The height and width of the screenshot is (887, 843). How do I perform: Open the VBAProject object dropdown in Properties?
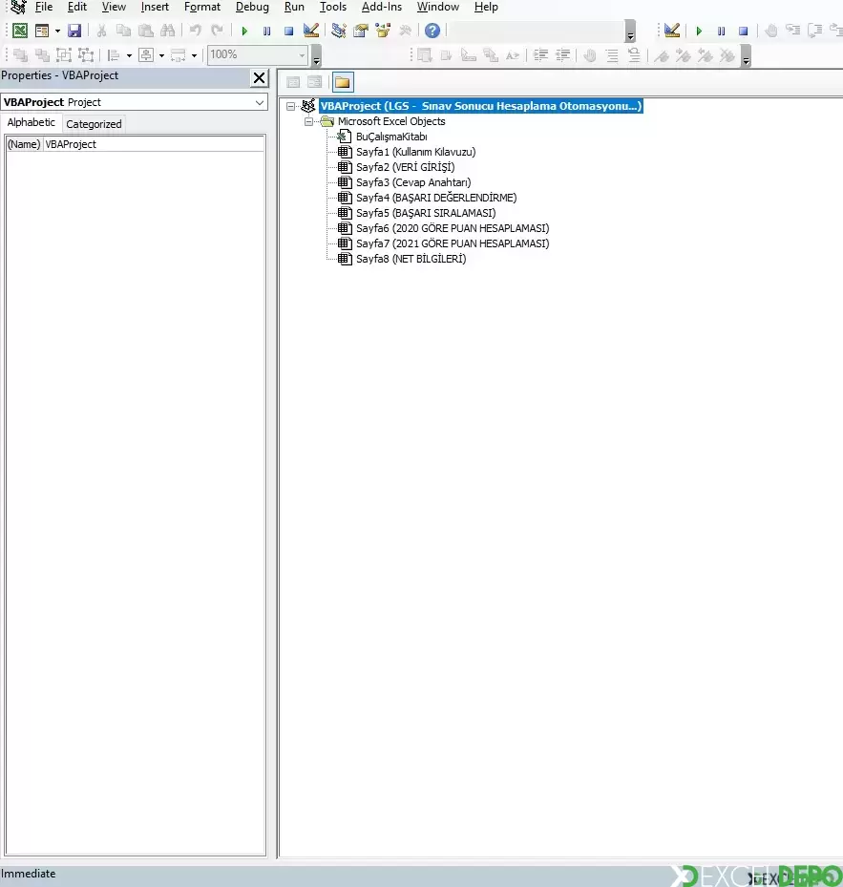[x=260, y=102]
